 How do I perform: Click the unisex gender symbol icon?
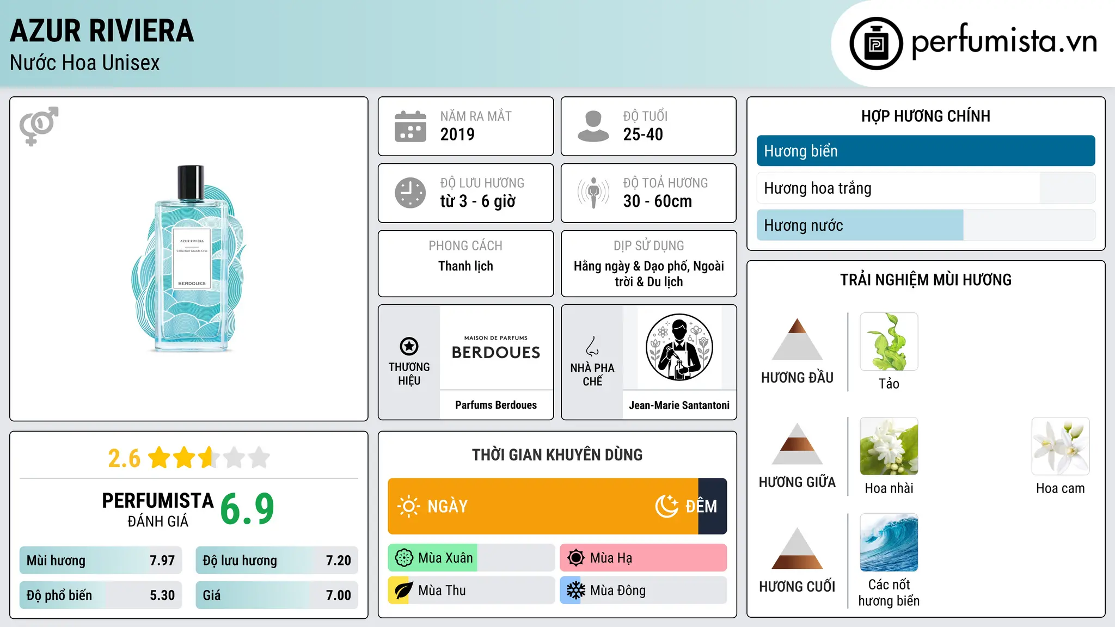pos(39,126)
